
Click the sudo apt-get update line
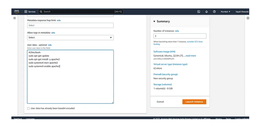pyautogui.click(x=39, y=56)
